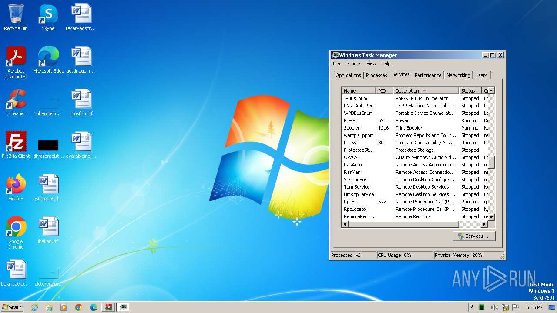Select the PcaSvc service row
This screenshot has height=313, width=557.
click(415, 143)
